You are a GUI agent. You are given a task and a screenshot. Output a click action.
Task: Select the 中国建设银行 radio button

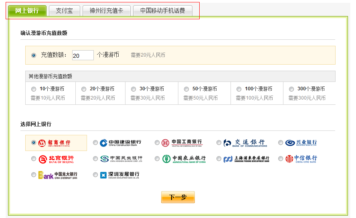click(x=95, y=143)
